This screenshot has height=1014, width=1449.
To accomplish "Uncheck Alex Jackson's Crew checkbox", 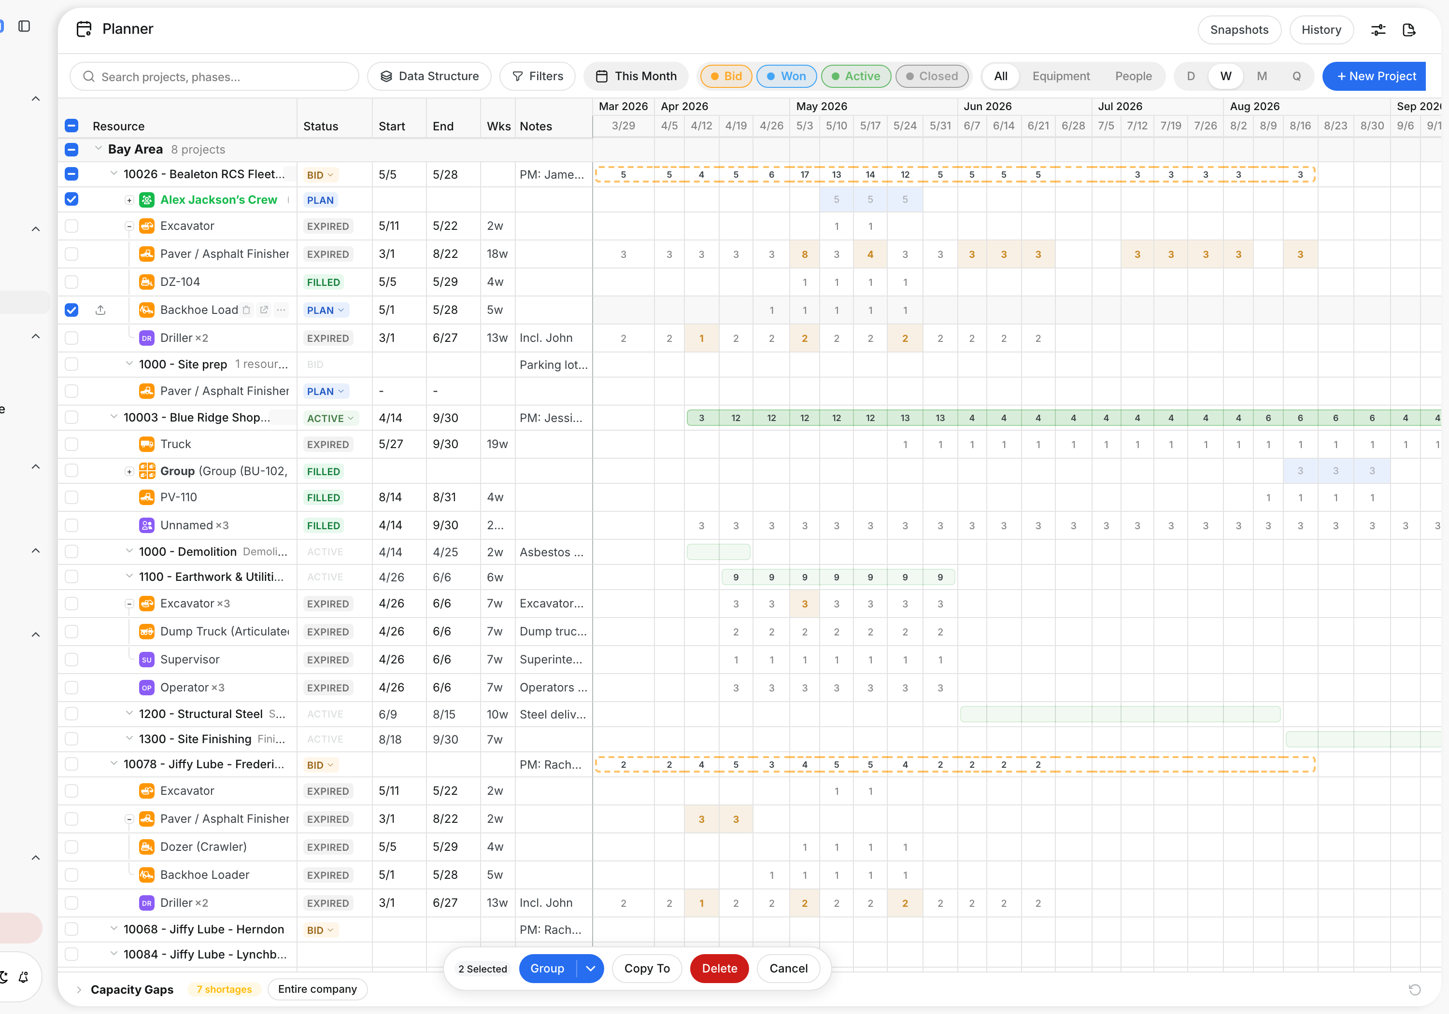I will click(x=71, y=199).
